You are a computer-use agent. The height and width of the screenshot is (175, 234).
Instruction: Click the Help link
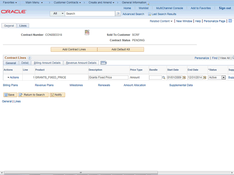click(198, 21)
